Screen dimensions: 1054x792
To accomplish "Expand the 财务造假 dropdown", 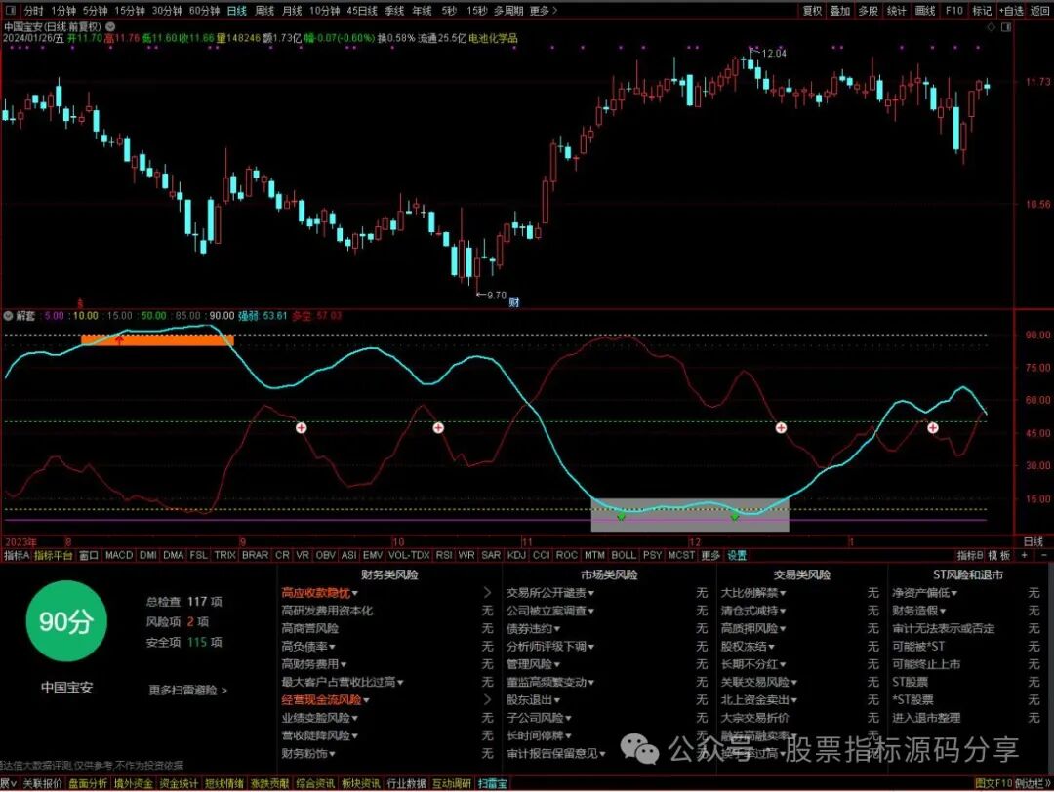I will [943, 612].
